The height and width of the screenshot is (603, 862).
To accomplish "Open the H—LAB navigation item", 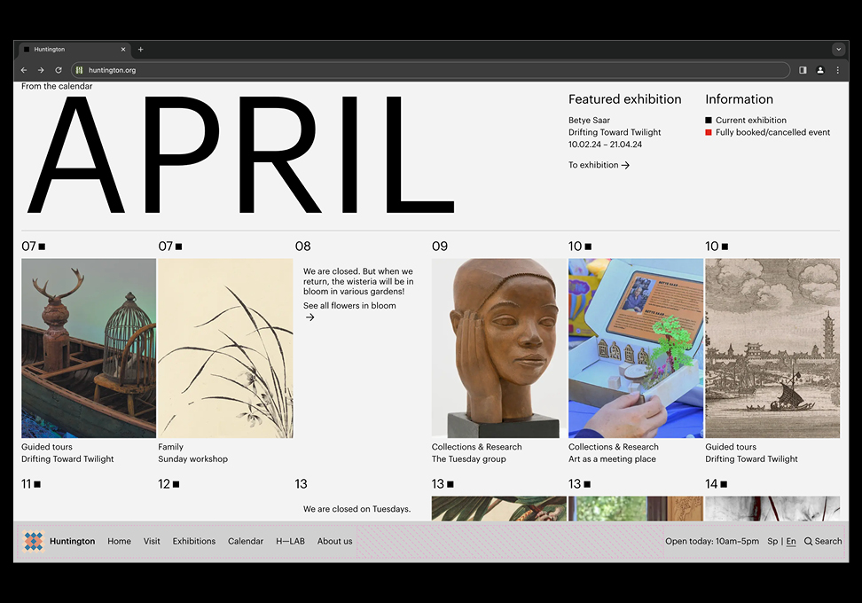I will (x=290, y=541).
